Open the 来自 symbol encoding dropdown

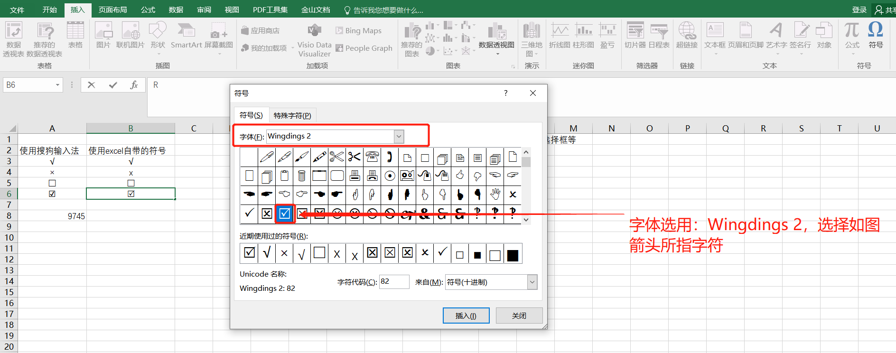point(532,282)
